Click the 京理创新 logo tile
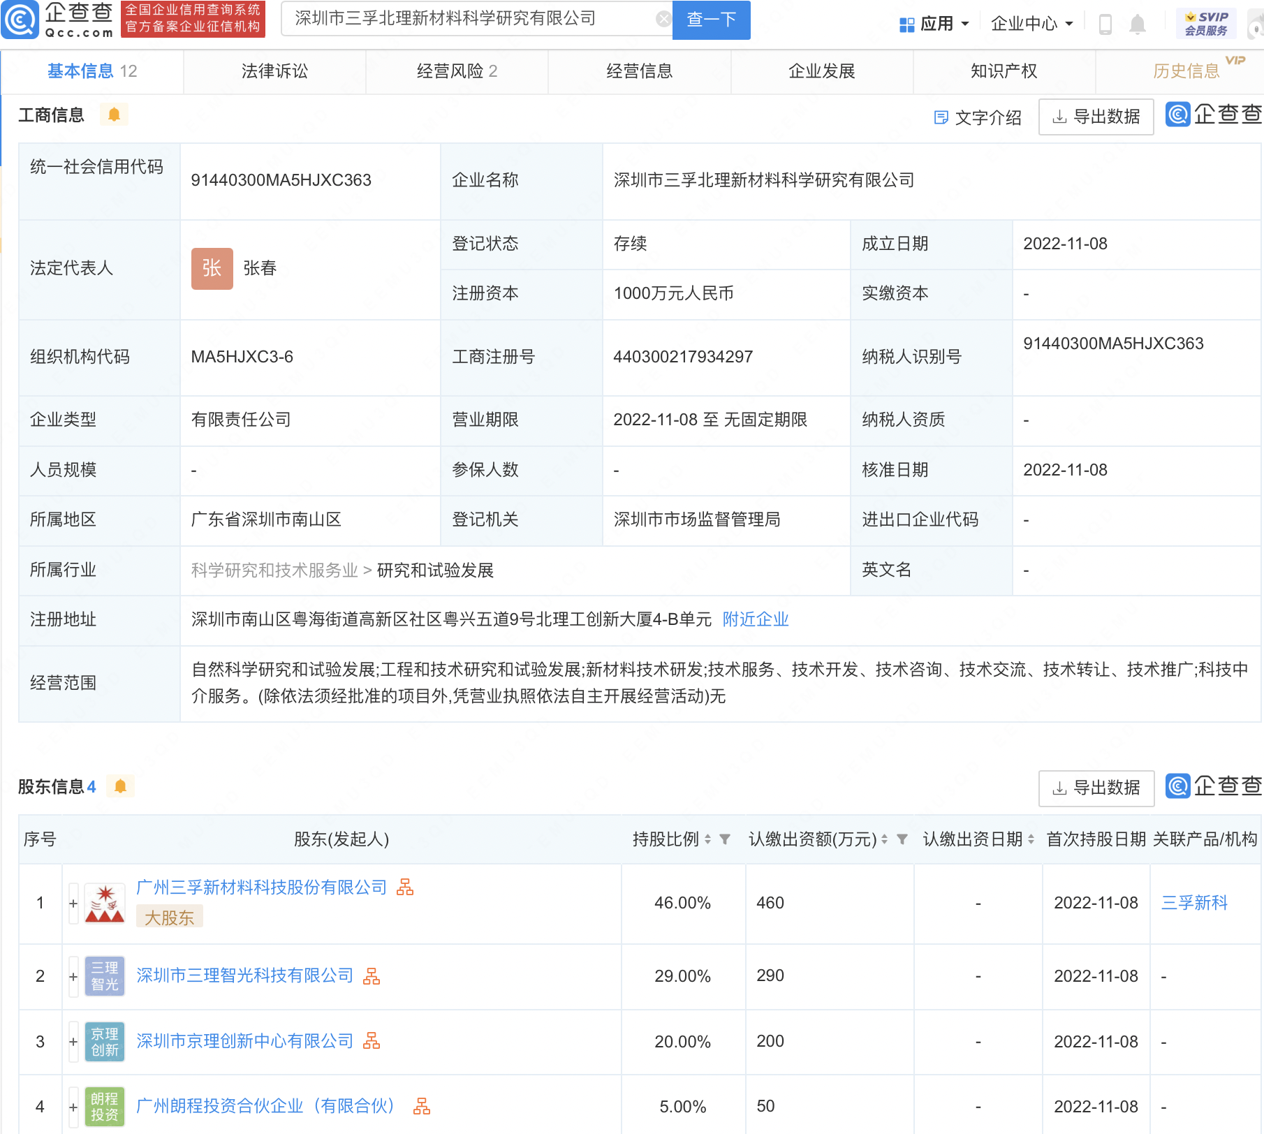 [x=105, y=1041]
